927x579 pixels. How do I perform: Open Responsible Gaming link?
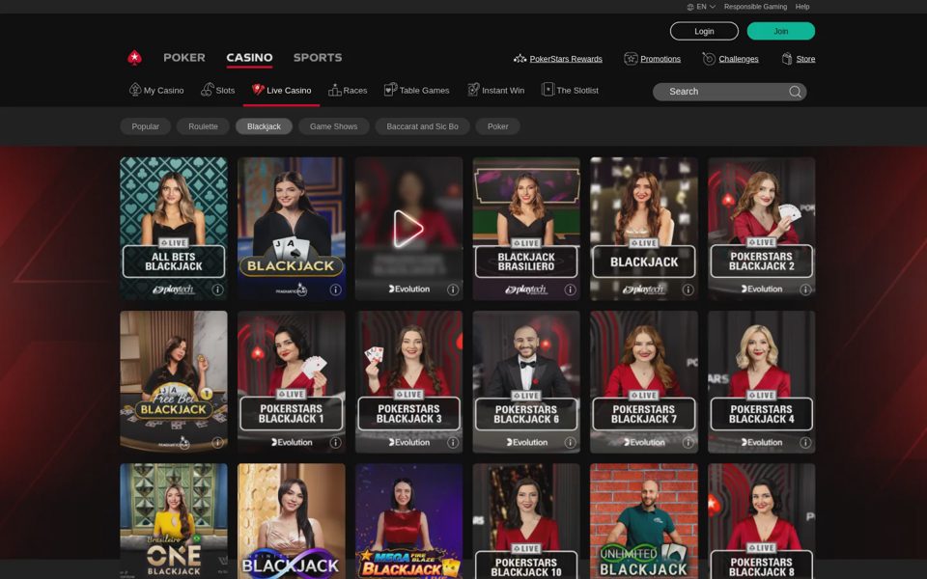[x=755, y=7]
